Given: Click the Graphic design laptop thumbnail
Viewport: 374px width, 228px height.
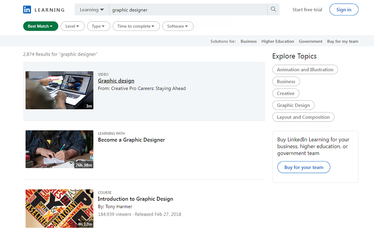Looking at the screenshot, I should point(59,90).
